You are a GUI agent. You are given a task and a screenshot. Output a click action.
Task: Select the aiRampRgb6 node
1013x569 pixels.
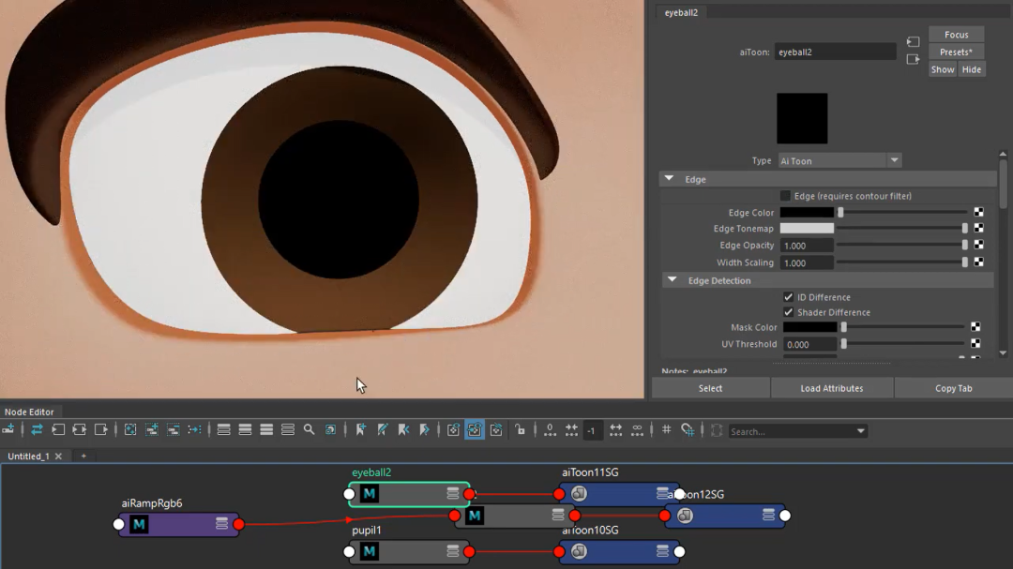(179, 524)
